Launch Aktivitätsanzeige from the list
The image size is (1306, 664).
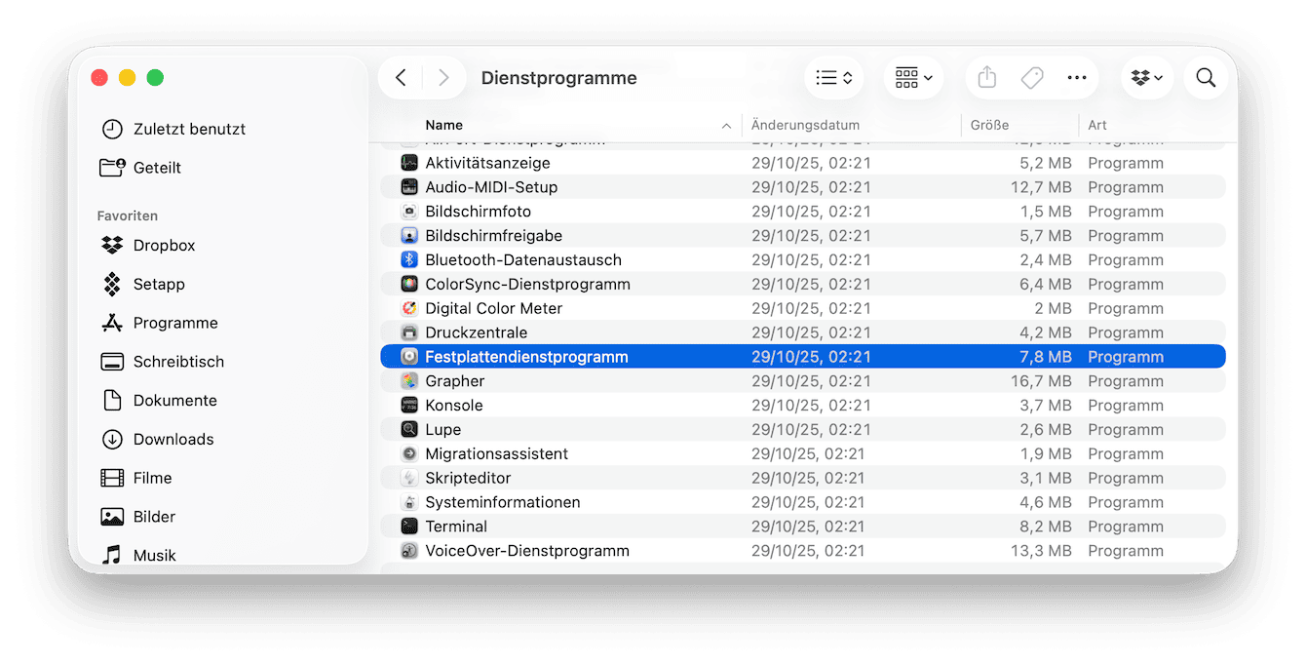click(x=482, y=163)
